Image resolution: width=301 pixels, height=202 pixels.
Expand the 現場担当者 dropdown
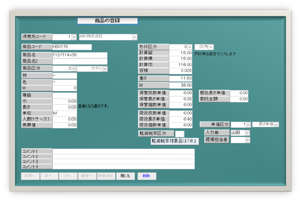(x=247, y=140)
